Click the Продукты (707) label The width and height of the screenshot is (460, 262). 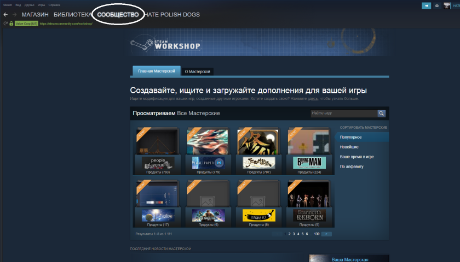(x=258, y=172)
